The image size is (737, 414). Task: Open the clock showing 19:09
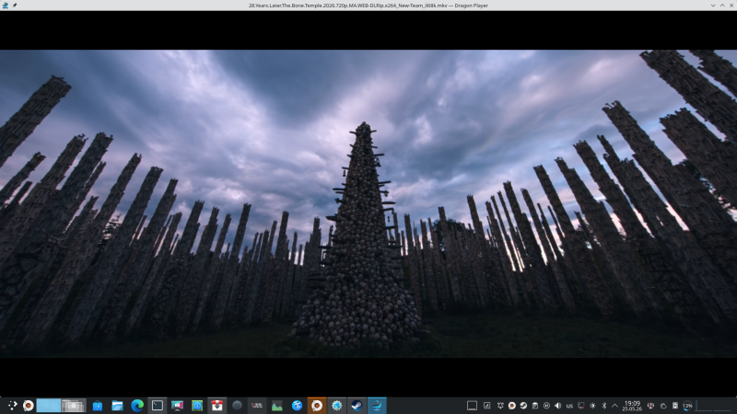coord(632,406)
